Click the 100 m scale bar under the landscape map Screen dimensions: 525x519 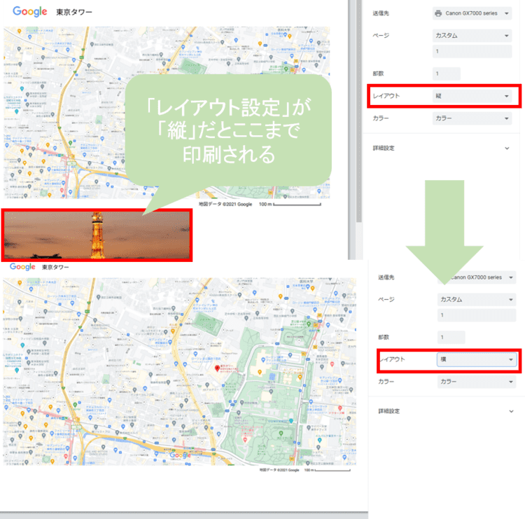(327, 470)
